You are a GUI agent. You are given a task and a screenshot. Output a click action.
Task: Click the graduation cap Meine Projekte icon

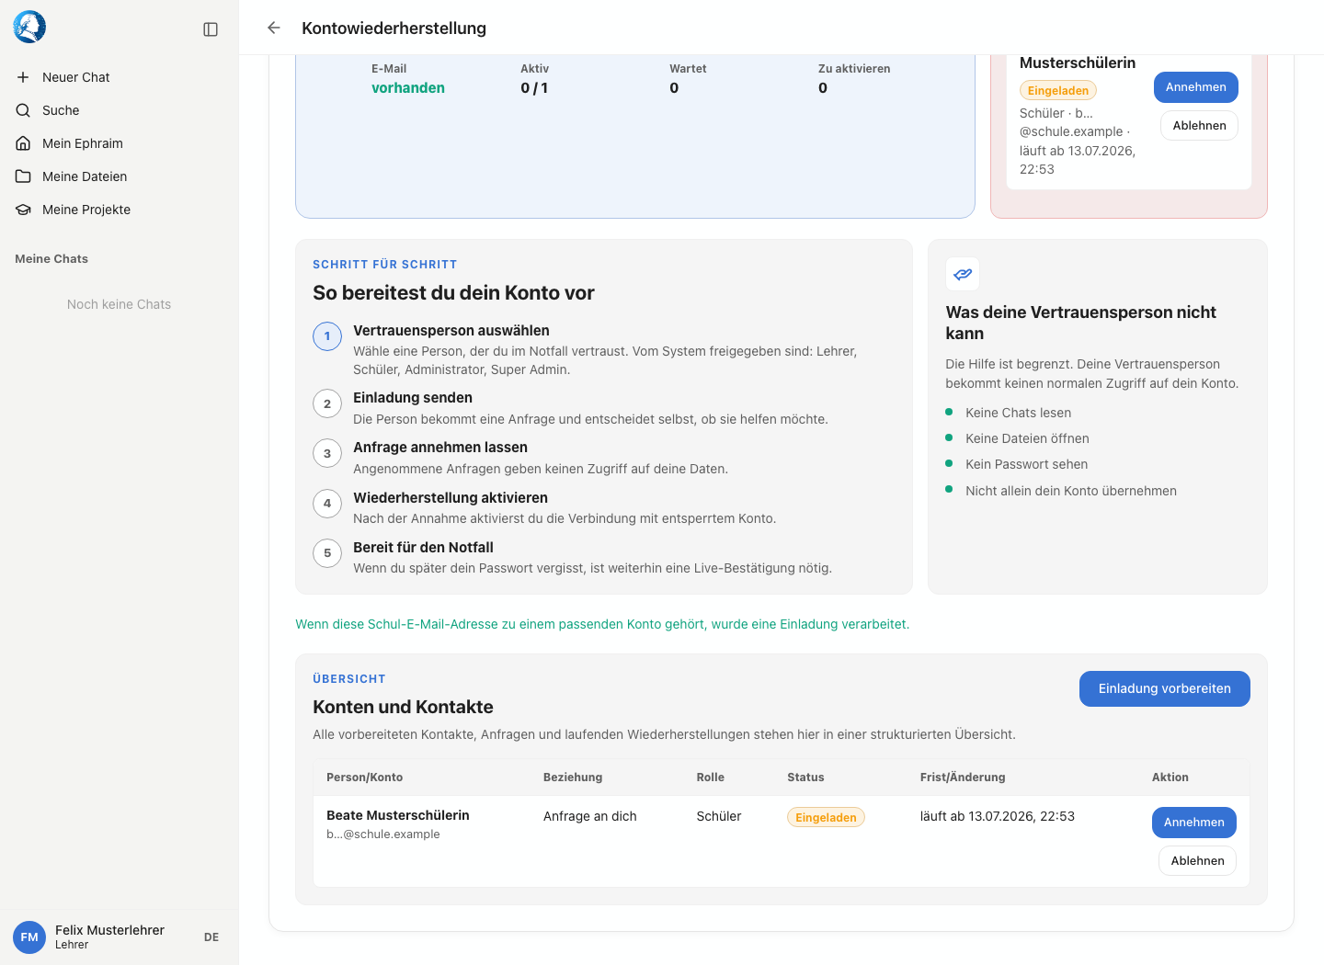23,210
